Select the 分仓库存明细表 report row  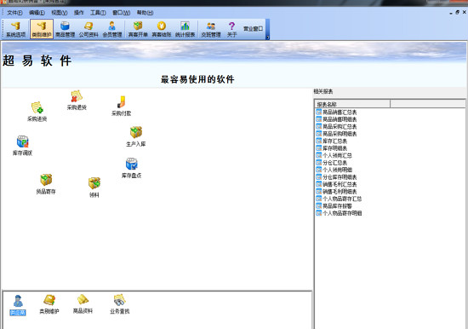tap(336, 177)
